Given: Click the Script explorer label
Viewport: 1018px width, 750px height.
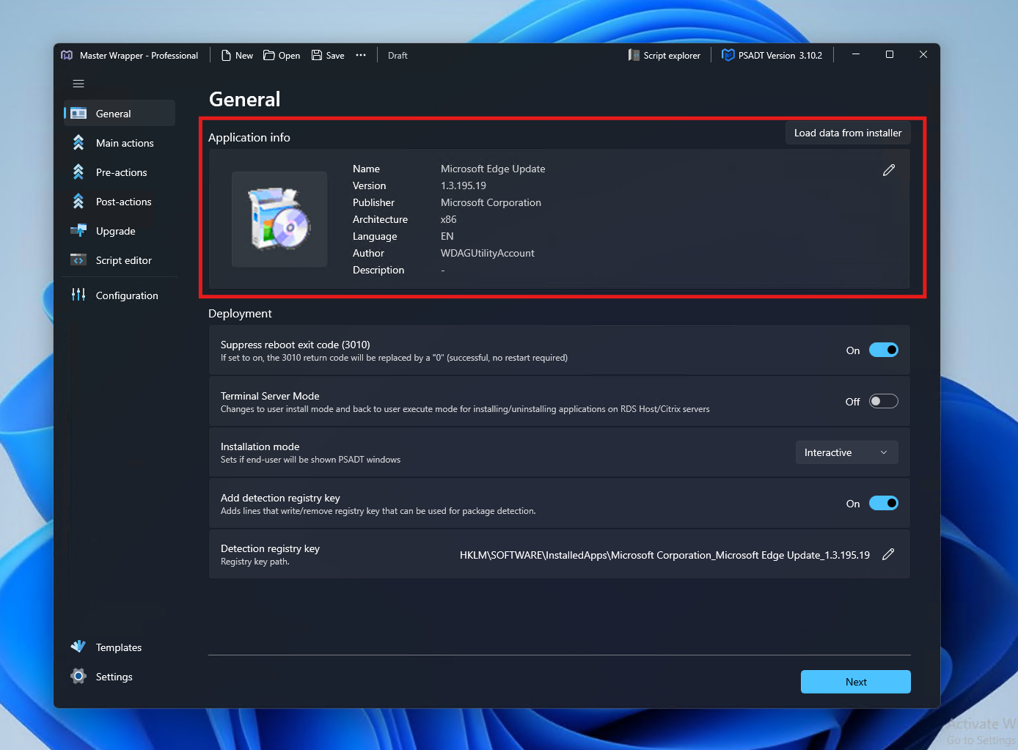Looking at the screenshot, I should click(672, 56).
